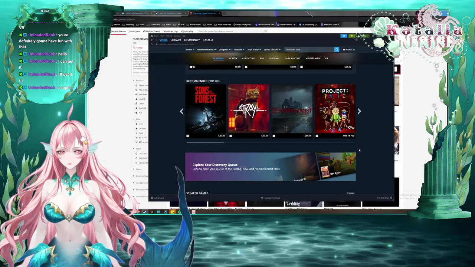
Task: Show next recommended games with right arrow
Action: pyautogui.click(x=359, y=111)
